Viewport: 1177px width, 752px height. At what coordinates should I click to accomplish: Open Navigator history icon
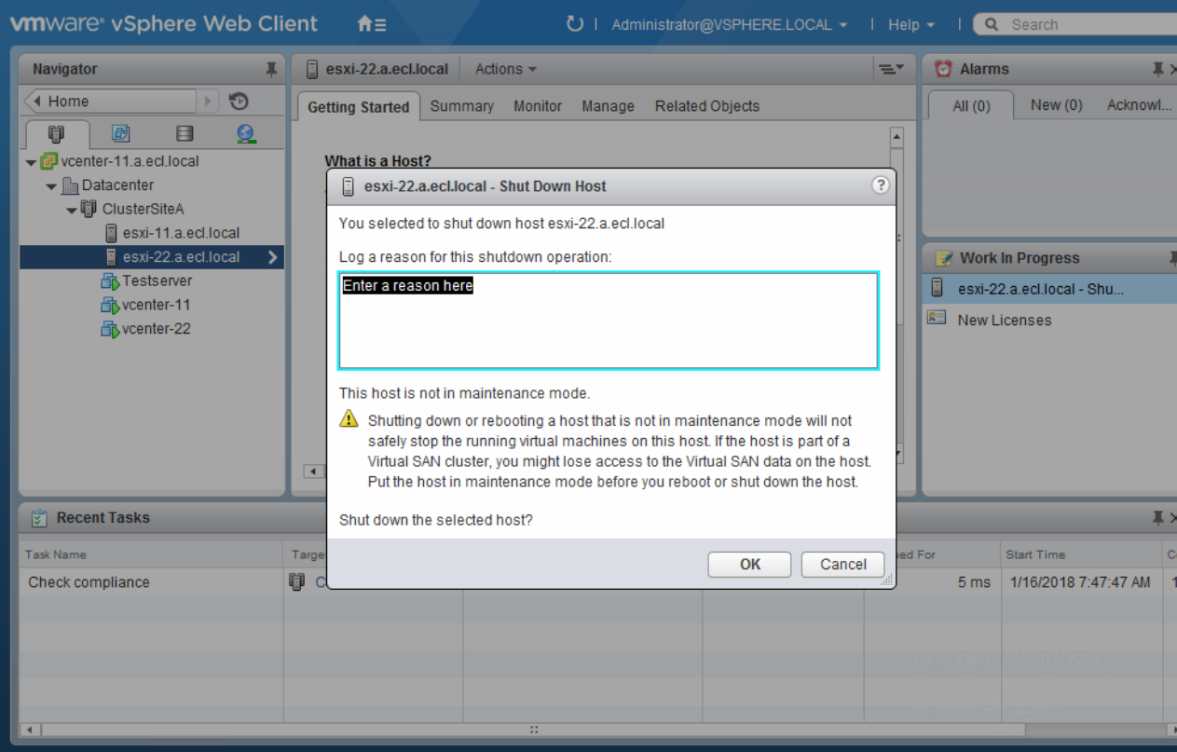click(238, 101)
